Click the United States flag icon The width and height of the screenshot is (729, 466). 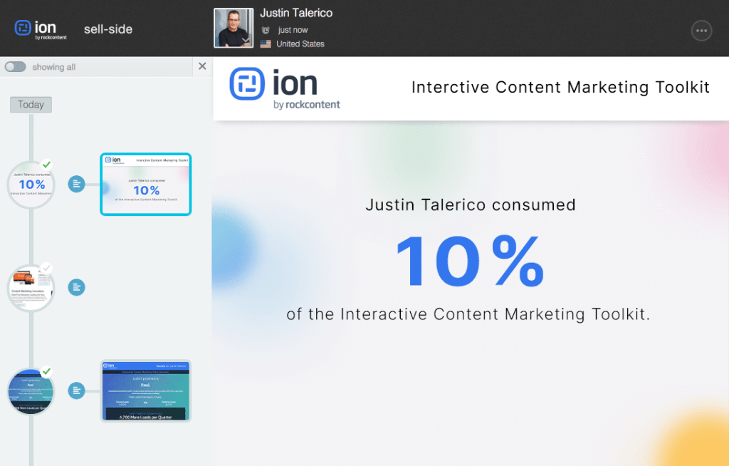(266, 43)
